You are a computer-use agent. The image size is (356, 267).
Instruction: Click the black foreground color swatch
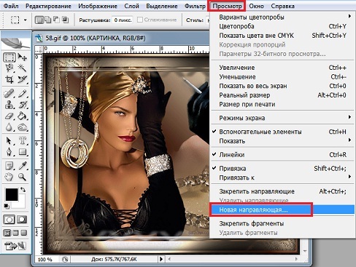click(12, 194)
